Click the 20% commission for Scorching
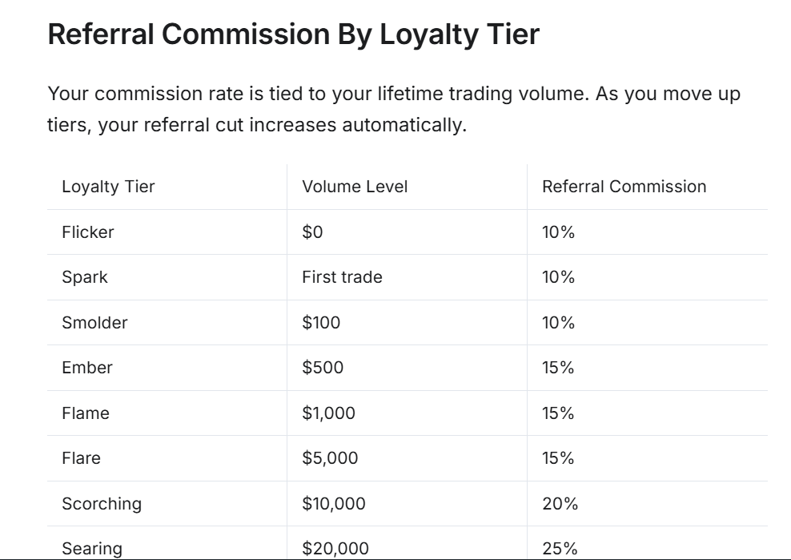 (560, 503)
